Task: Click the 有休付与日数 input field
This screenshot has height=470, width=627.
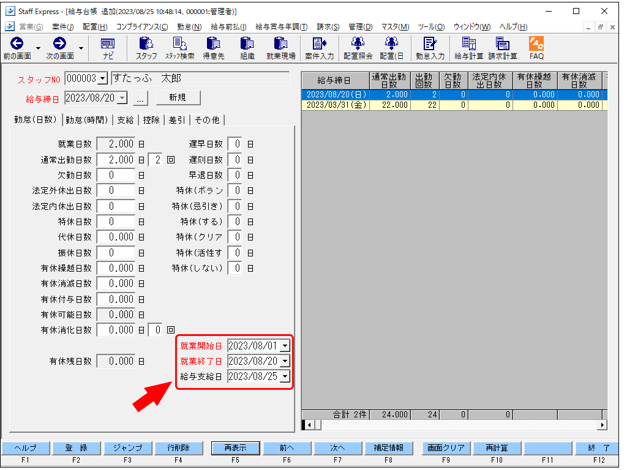Action: 116,299
